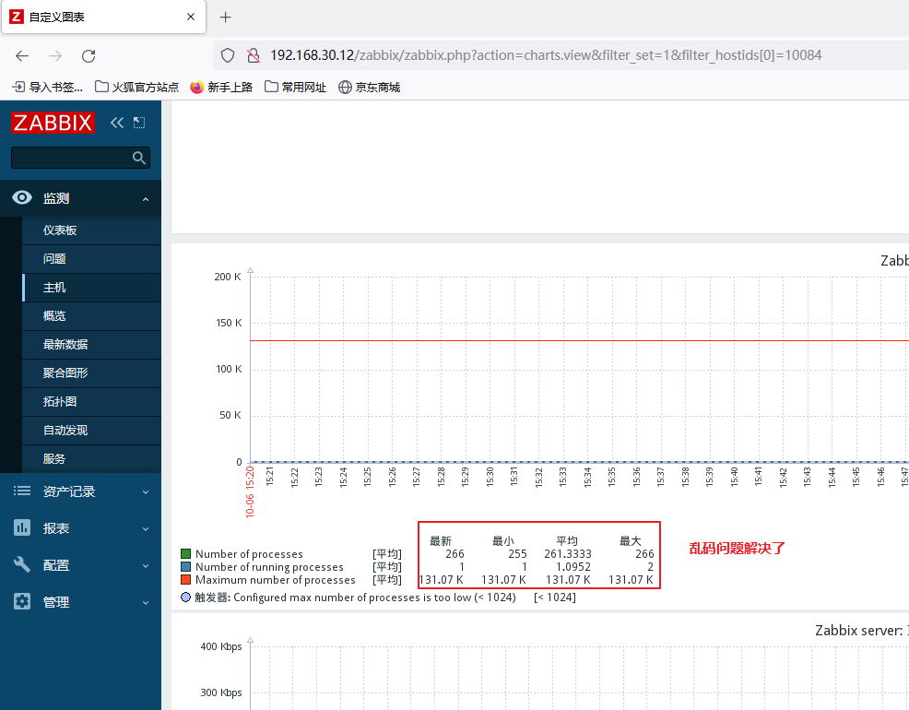Screen dimensions: 909x710
Task: Click legend text 'Number of processes'
Action: pos(249,554)
